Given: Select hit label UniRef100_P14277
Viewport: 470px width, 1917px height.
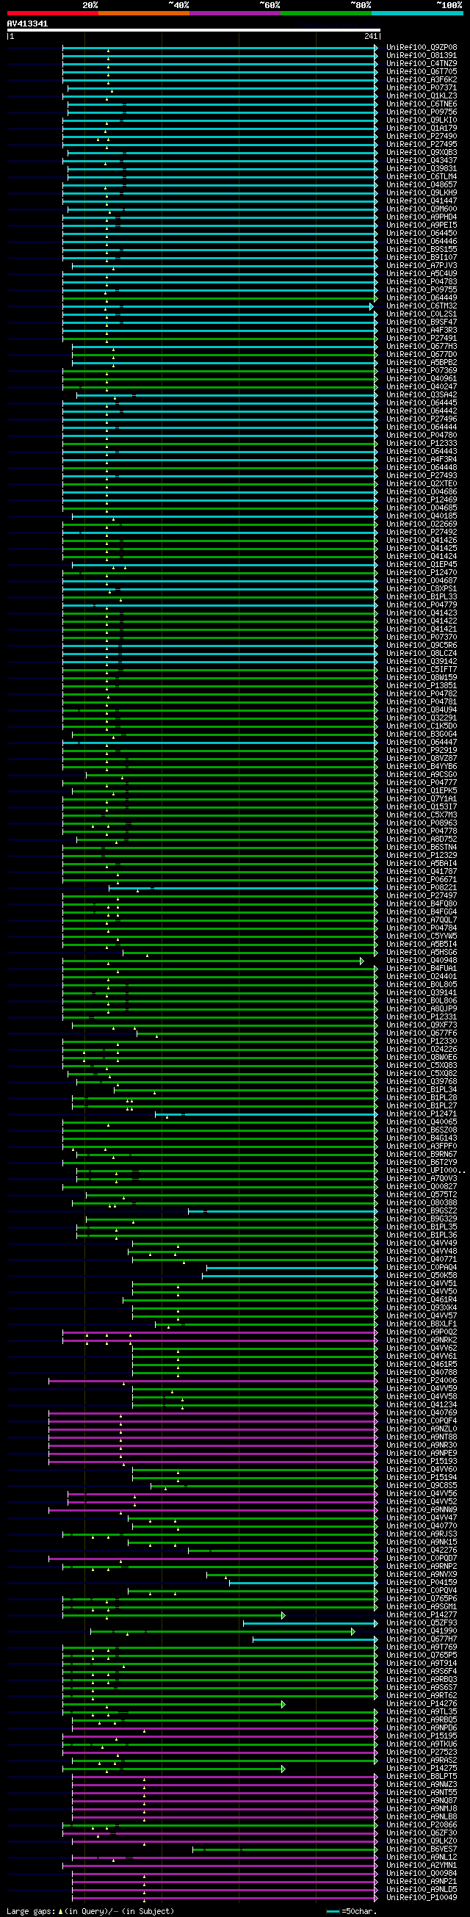Looking at the screenshot, I should click(422, 1616).
